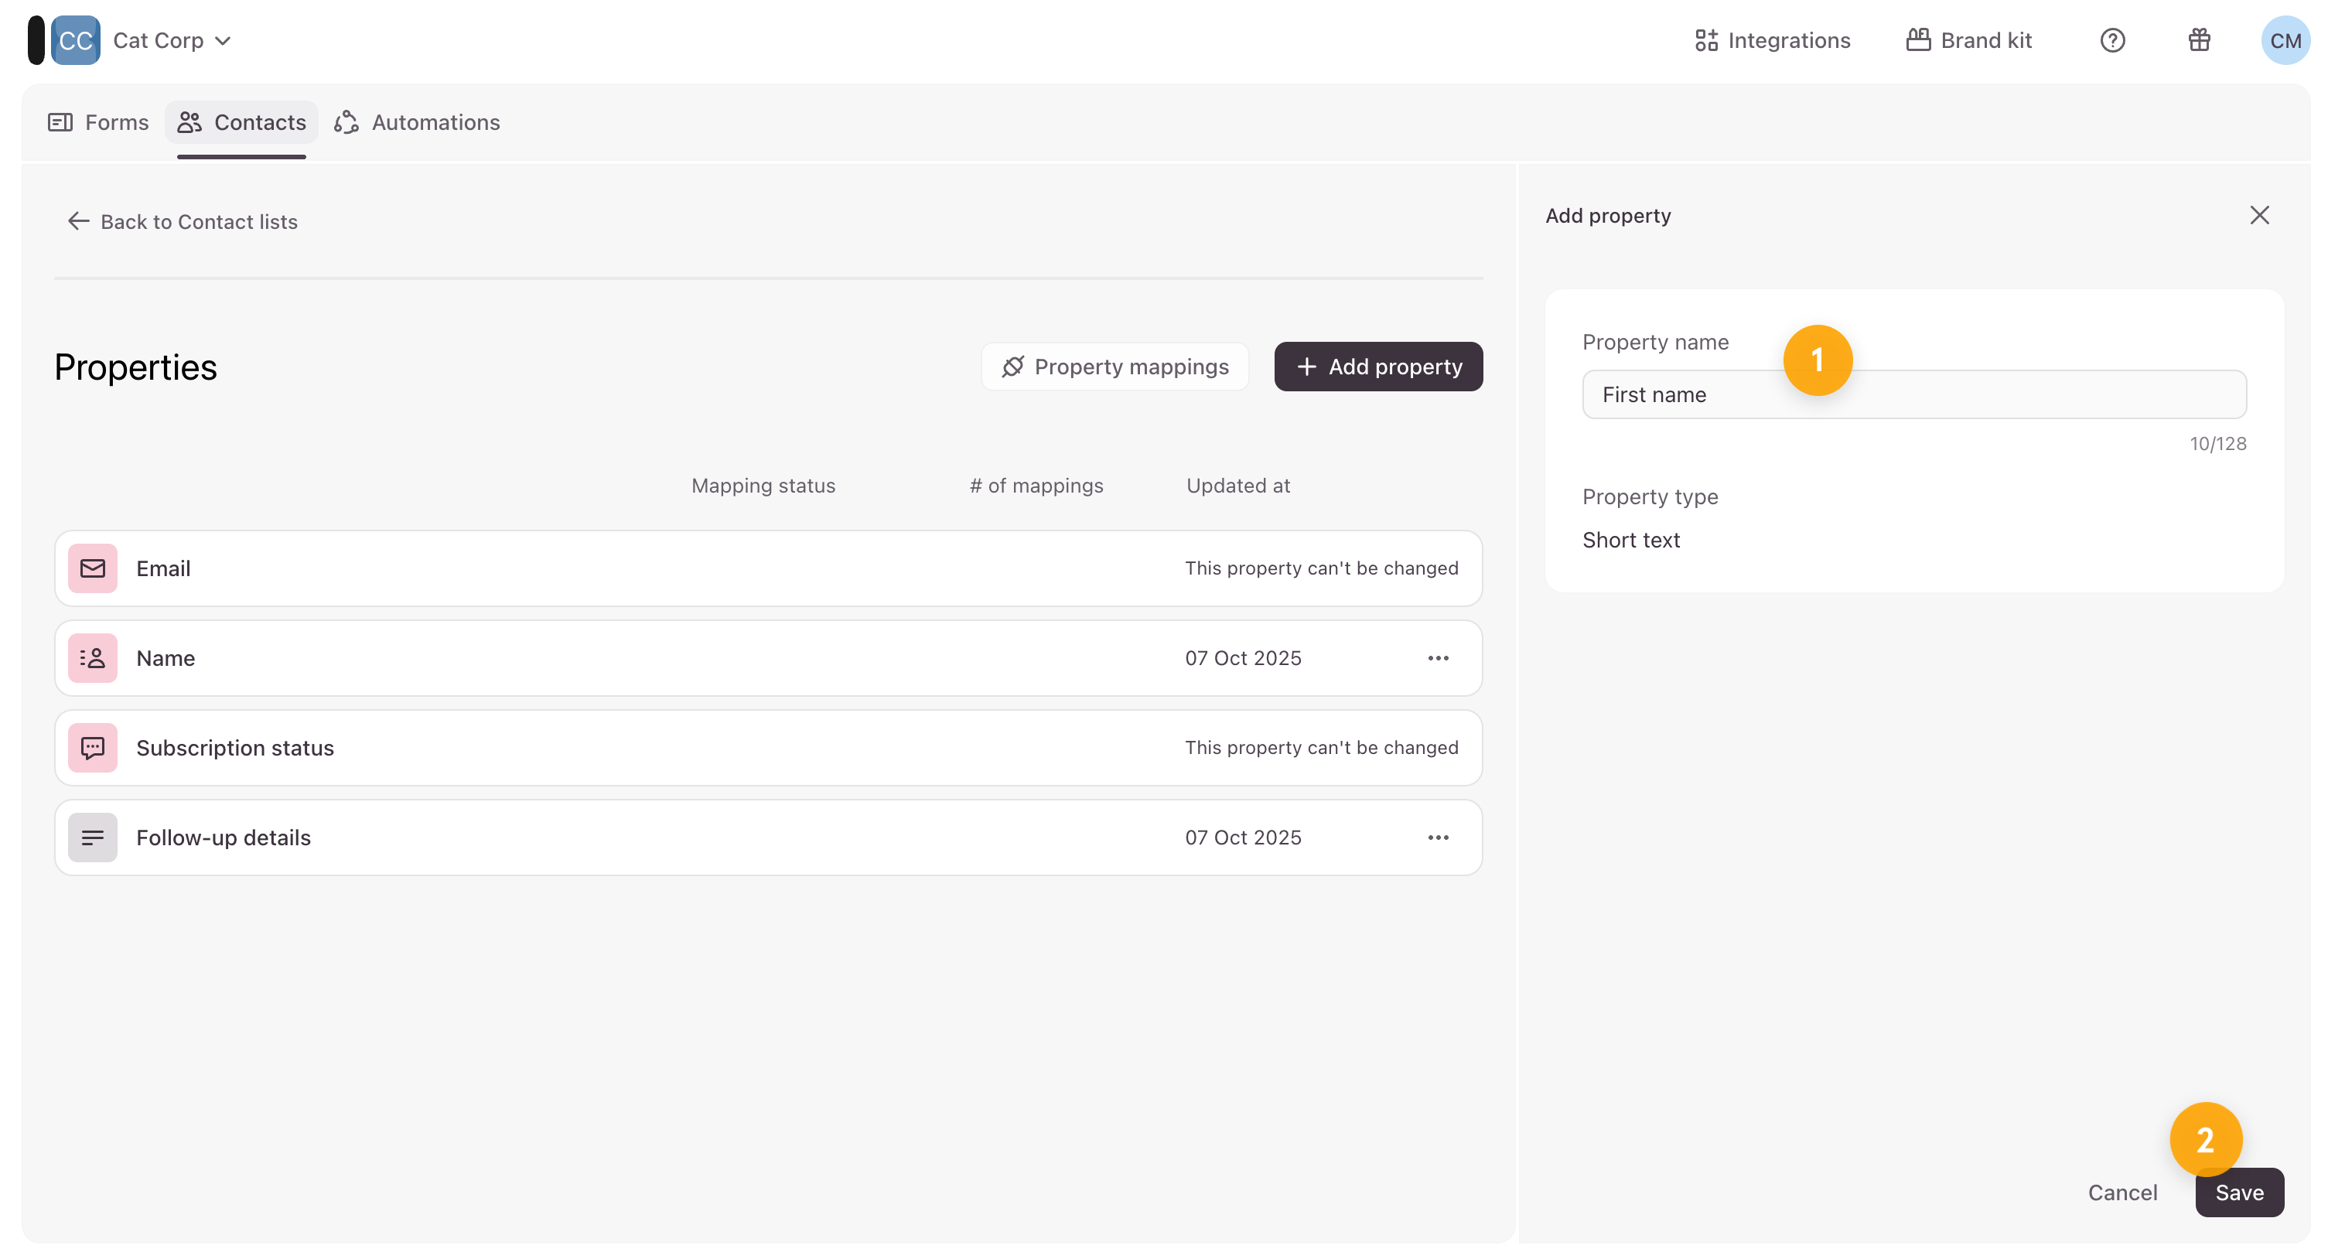The width and height of the screenshot is (2328, 1259).
Task: Go back to Contact lists
Action: click(x=183, y=221)
